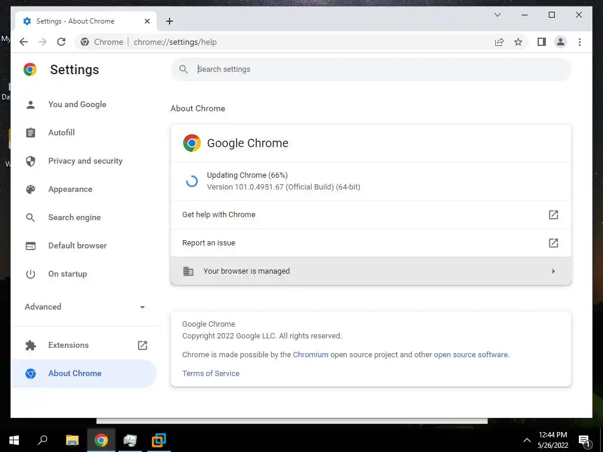Click the computer monitor taskbar icon

tap(130, 440)
